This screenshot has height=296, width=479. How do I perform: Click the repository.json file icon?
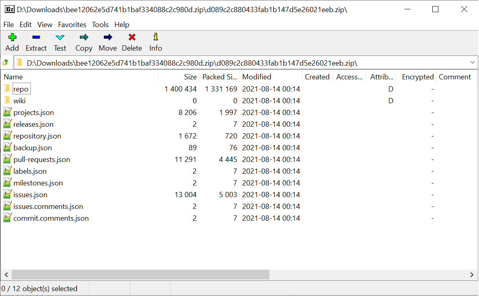click(7, 136)
